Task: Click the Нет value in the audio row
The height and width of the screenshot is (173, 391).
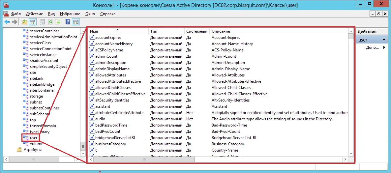Action: click(x=190, y=119)
